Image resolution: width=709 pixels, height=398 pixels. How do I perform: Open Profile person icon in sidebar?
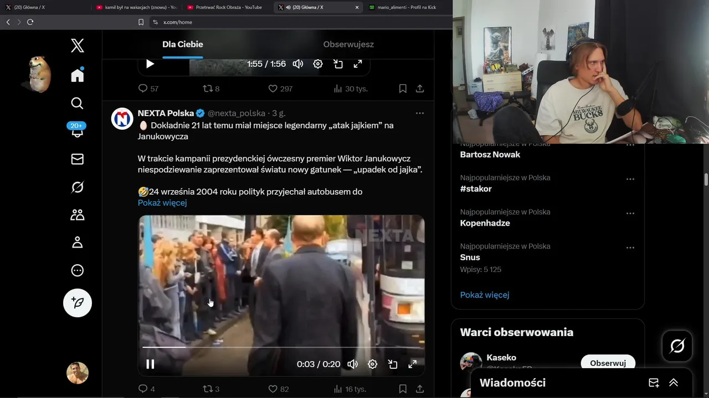(78, 243)
